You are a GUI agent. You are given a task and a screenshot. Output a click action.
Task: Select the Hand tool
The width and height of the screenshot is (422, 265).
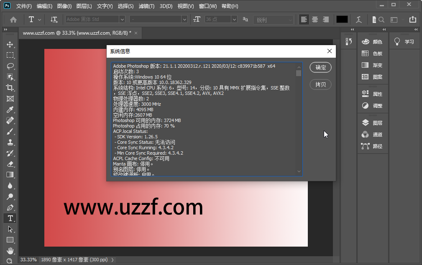(10, 250)
